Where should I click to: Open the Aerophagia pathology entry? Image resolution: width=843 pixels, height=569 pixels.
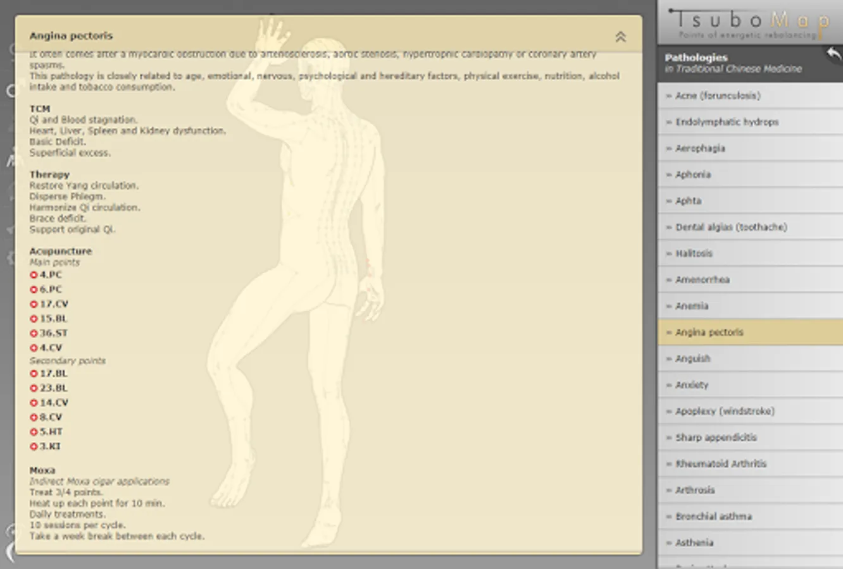(x=750, y=148)
